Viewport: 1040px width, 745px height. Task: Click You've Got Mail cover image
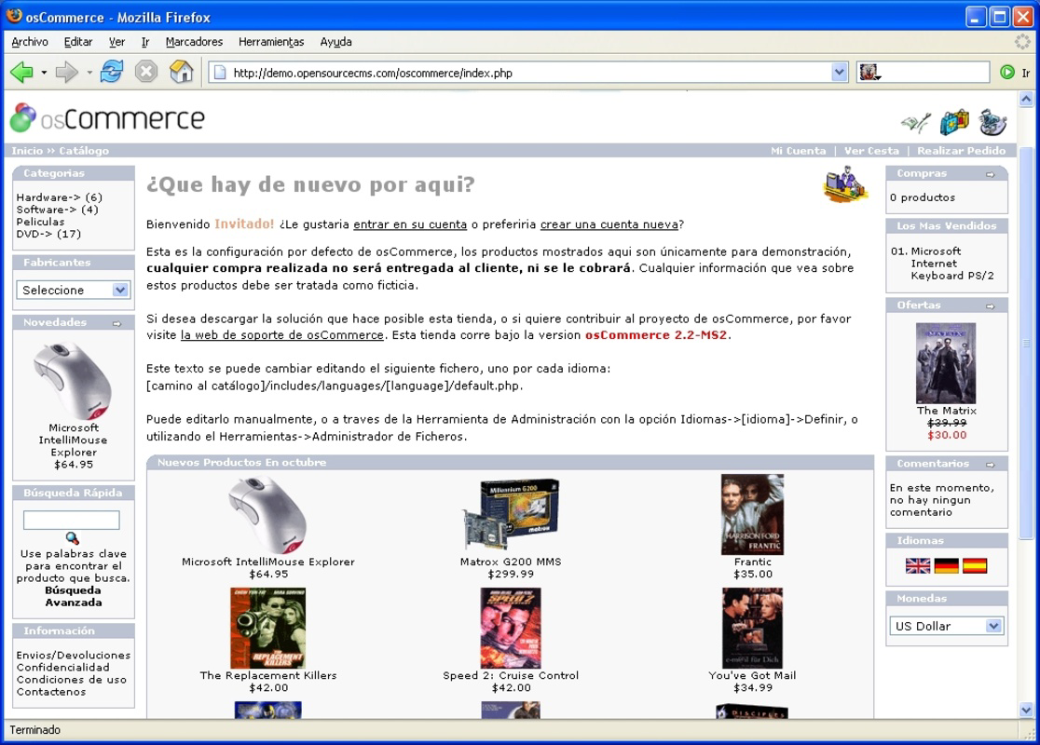[x=752, y=628]
